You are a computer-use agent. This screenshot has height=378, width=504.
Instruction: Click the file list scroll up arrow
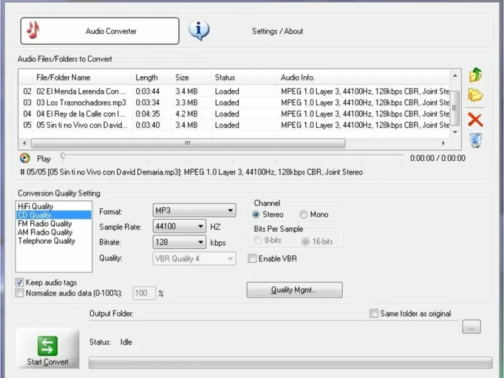click(455, 76)
